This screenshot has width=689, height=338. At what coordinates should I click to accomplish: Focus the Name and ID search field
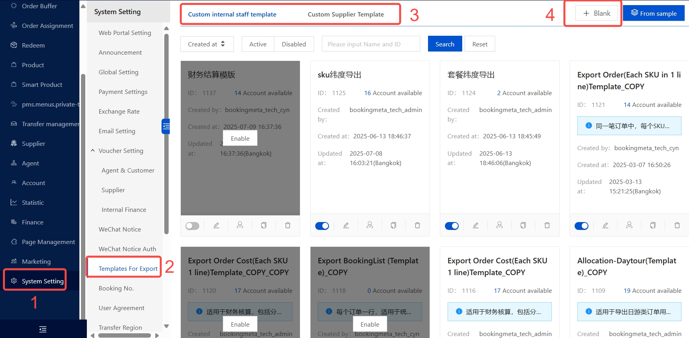(x=371, y=44)
